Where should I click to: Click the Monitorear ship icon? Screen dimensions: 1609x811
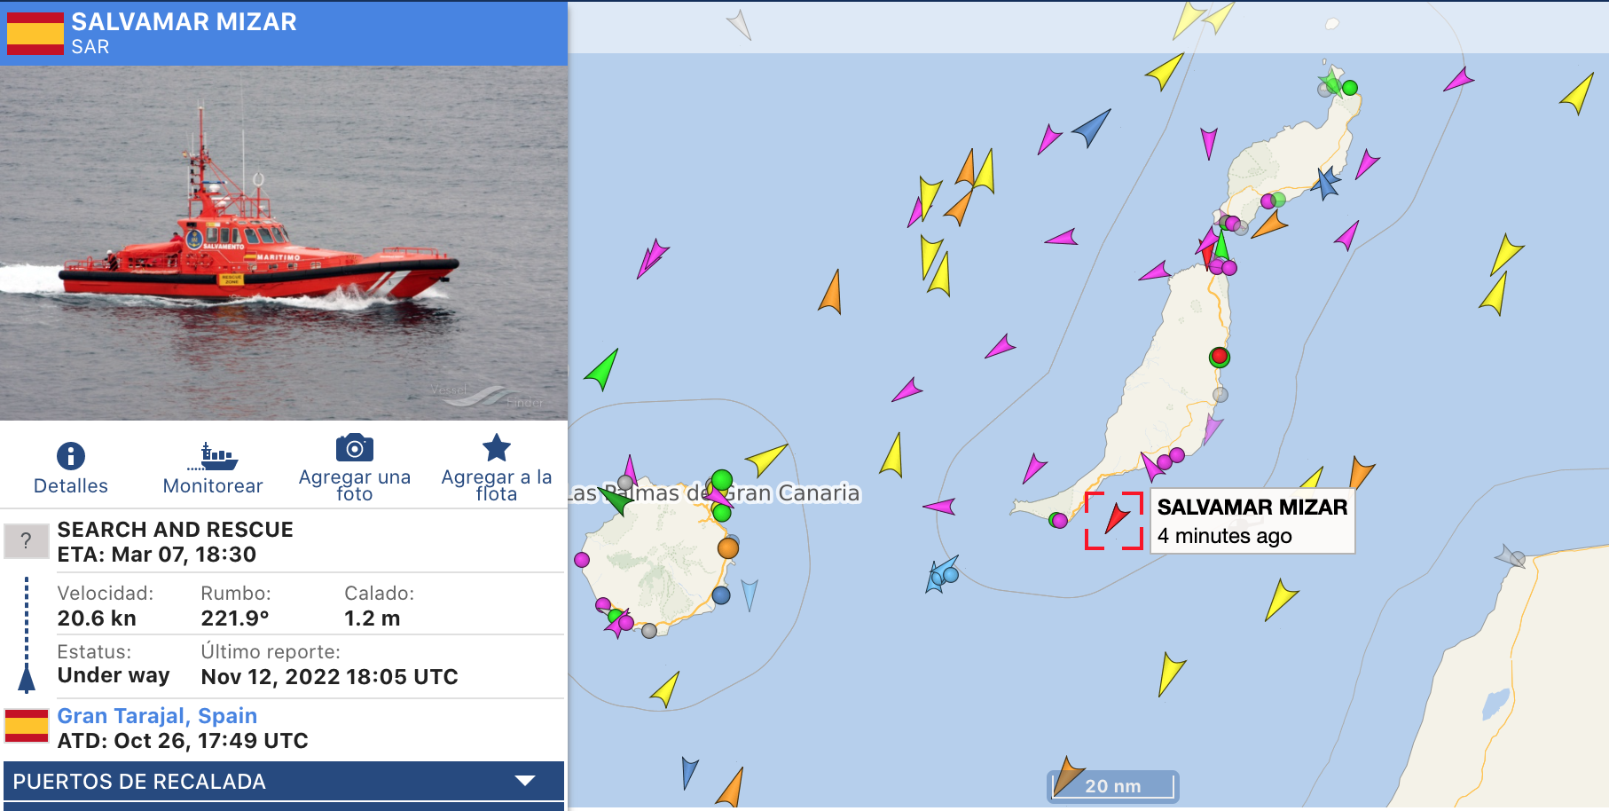pyautogui.click(x=213, y=456)
